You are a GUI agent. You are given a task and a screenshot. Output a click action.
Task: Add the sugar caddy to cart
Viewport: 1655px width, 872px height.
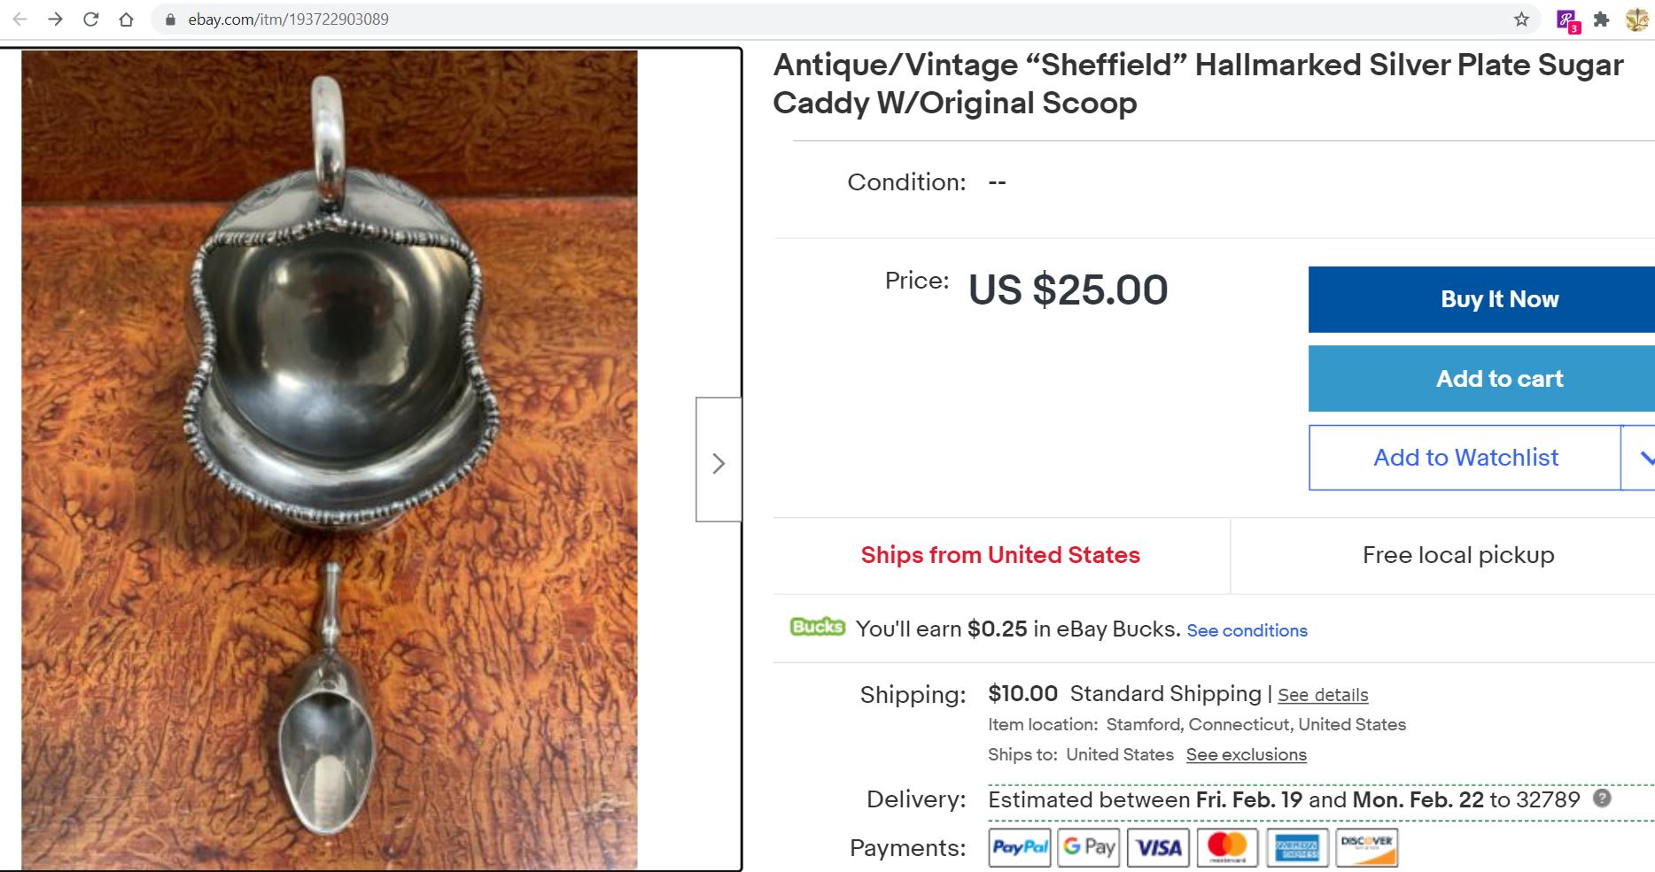[x=1481, y=378]
